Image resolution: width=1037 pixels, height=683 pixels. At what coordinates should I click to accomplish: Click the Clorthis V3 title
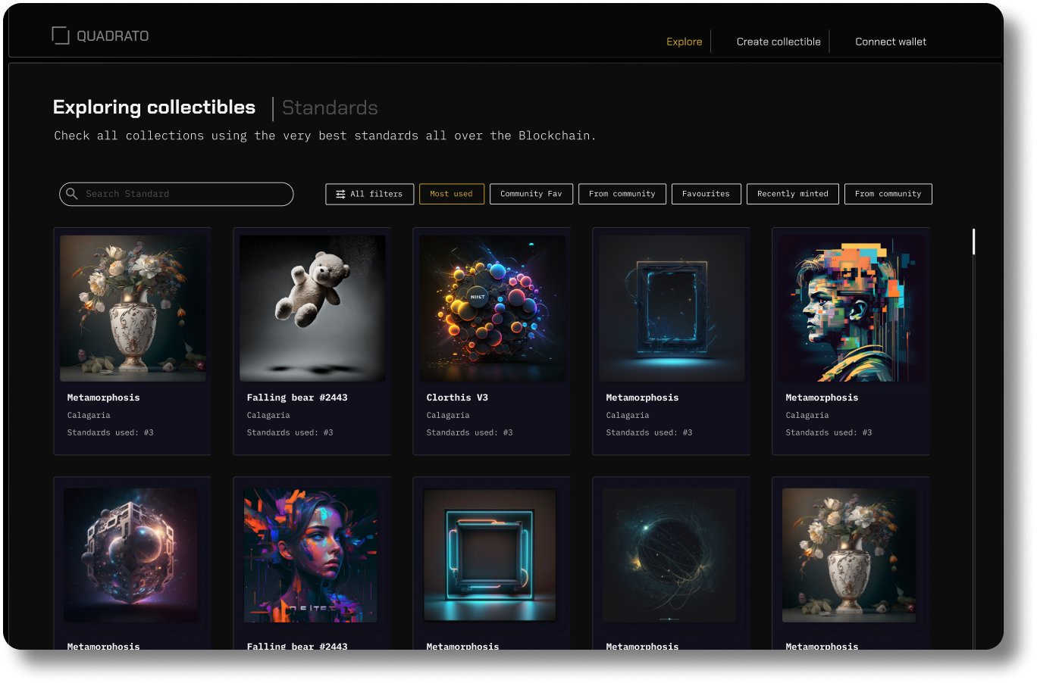pos(457,398)
